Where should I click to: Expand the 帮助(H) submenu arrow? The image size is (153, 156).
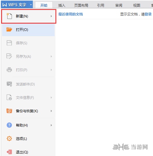click(51, 125)
